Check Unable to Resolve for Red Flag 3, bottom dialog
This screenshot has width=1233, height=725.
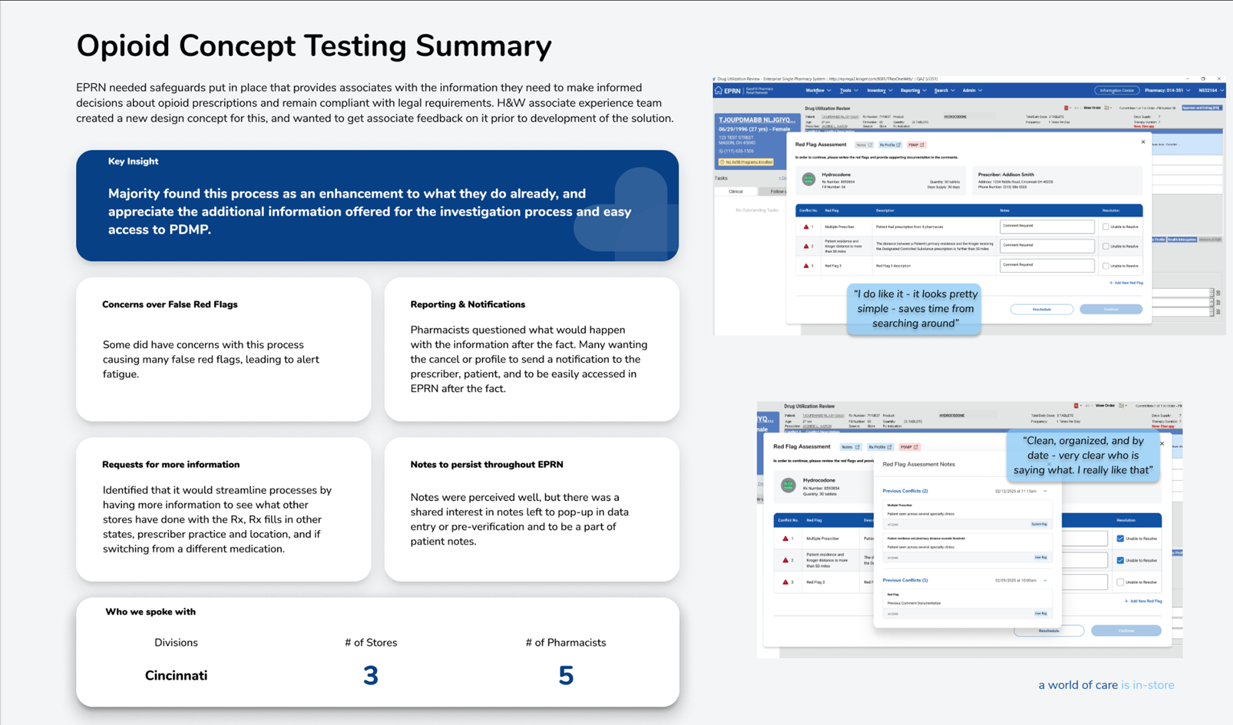[x=1120, y=583]
